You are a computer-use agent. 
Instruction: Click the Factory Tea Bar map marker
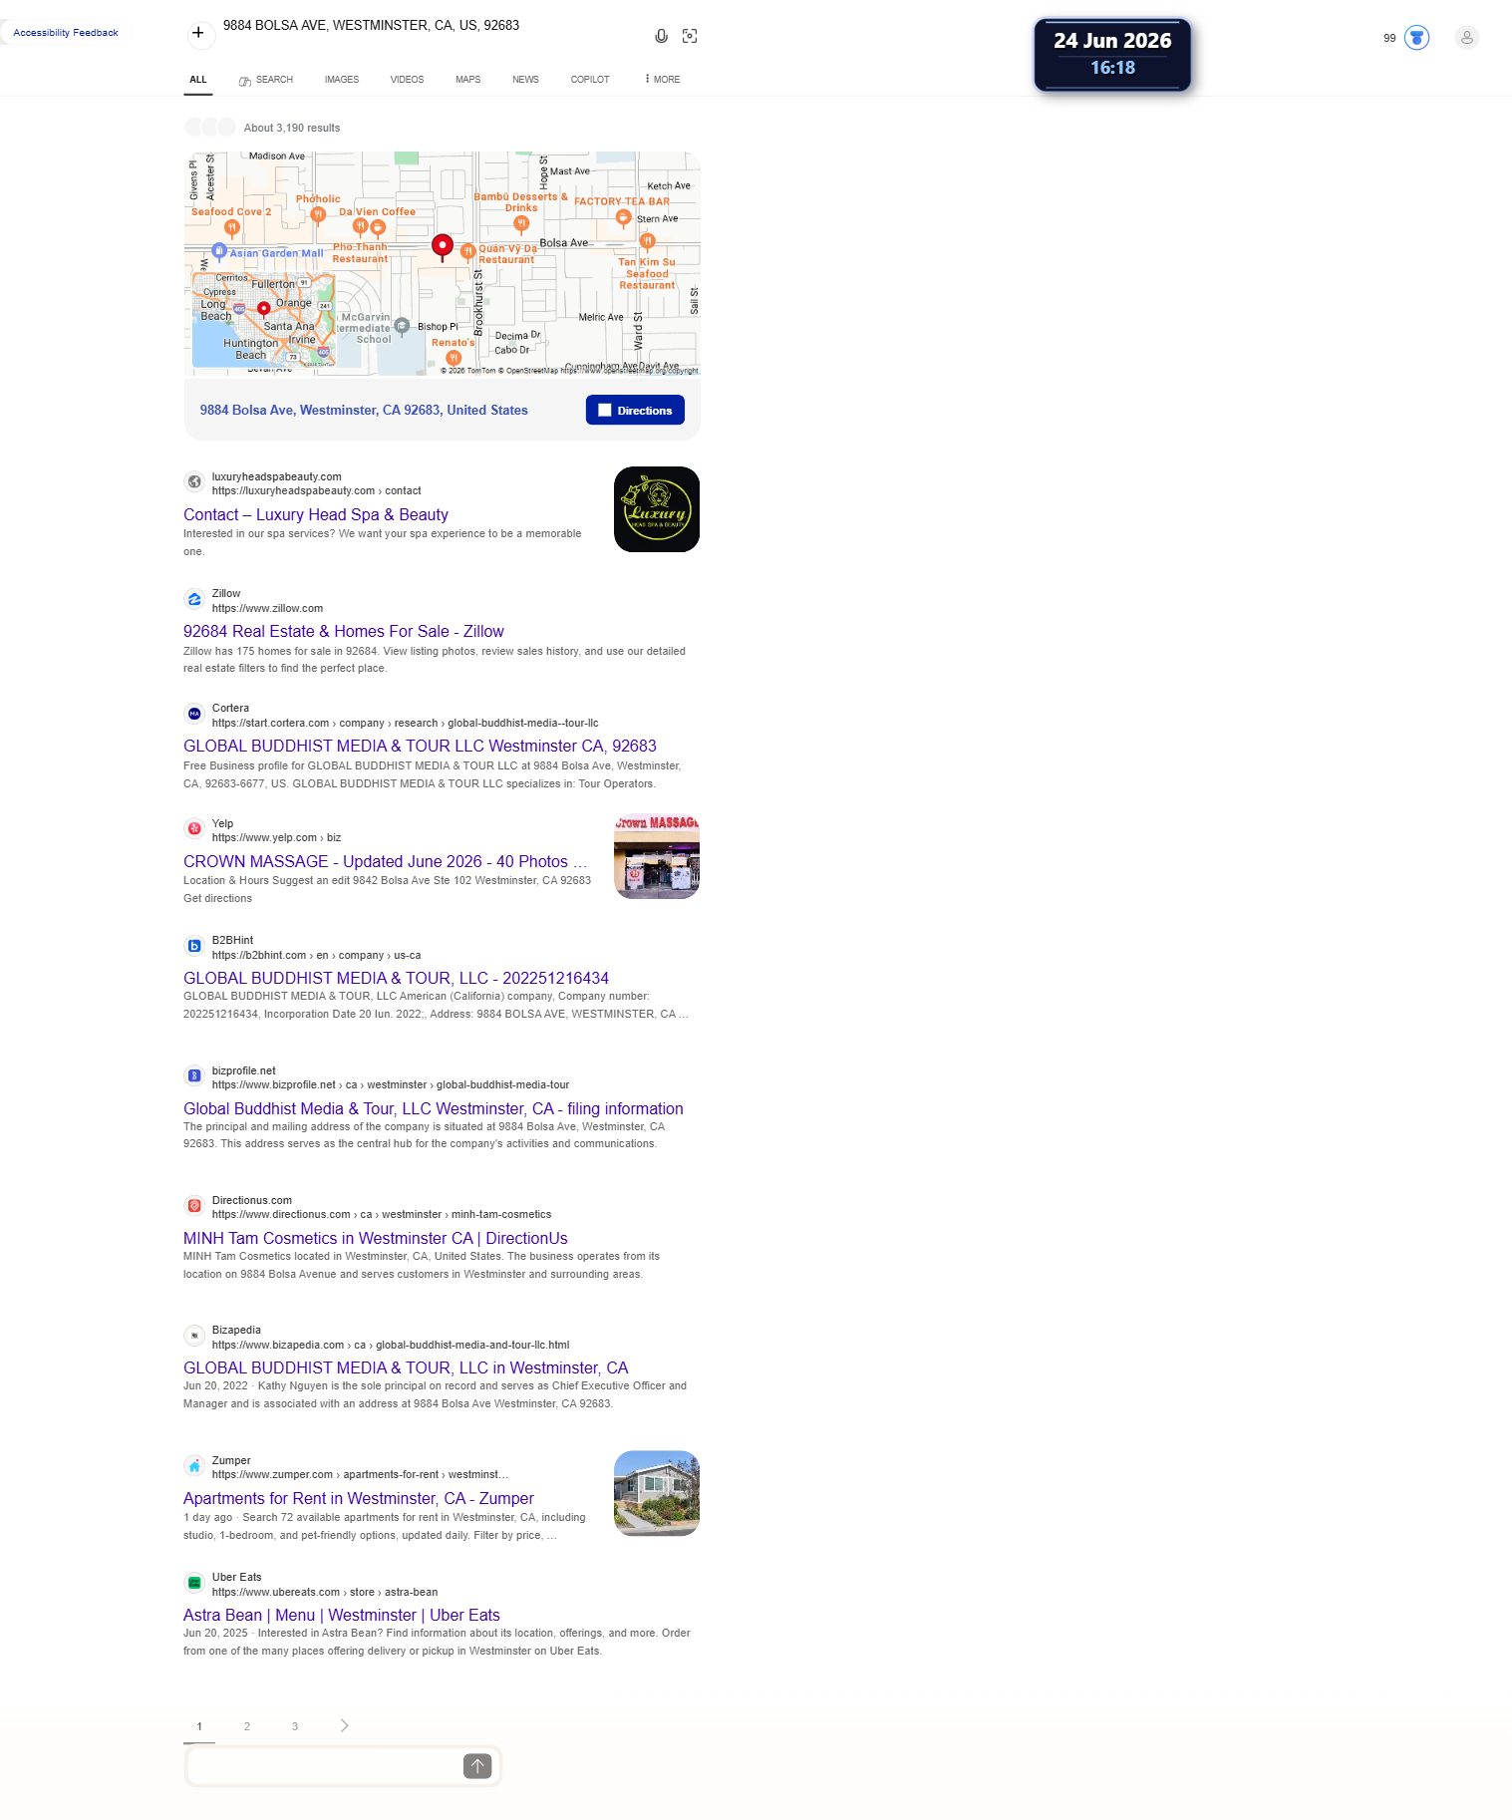[x=623, y=217]
